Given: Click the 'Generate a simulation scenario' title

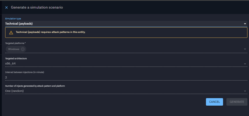Looking at the screenshot, I should (x=37, y=8).
